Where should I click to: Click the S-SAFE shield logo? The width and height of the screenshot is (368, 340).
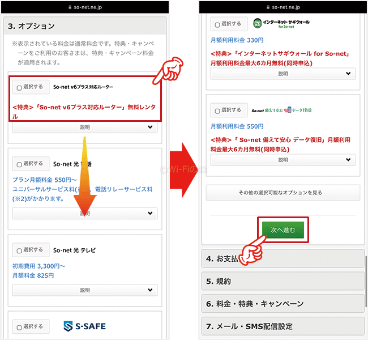(x=68, y=326)
